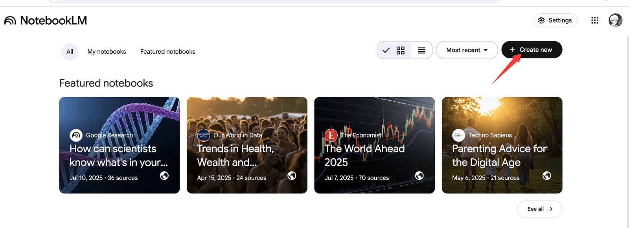The height and width of the screenshot is (228, 629).
Task: Switch to My notebooks tab
Action: point(107,52)
